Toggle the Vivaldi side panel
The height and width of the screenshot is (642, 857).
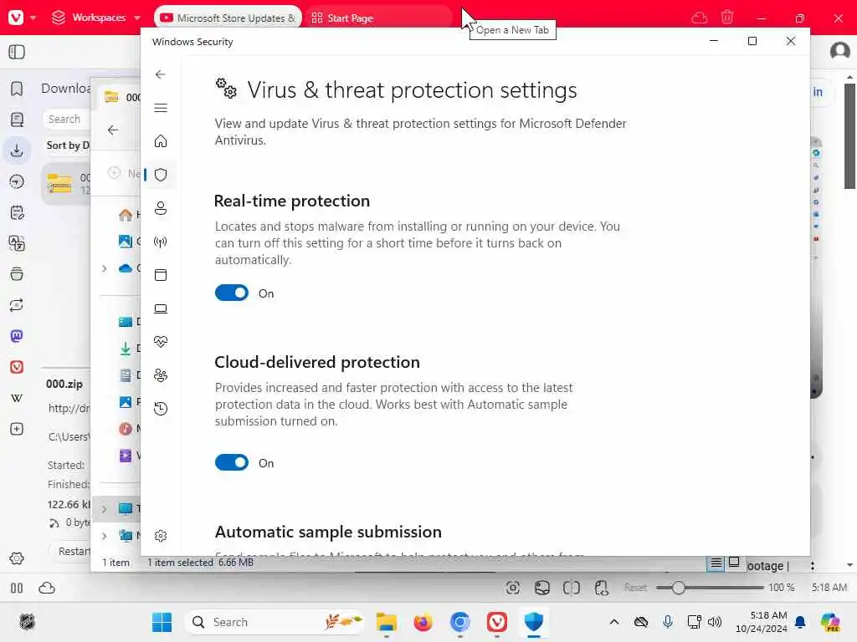tap(17, 52)
